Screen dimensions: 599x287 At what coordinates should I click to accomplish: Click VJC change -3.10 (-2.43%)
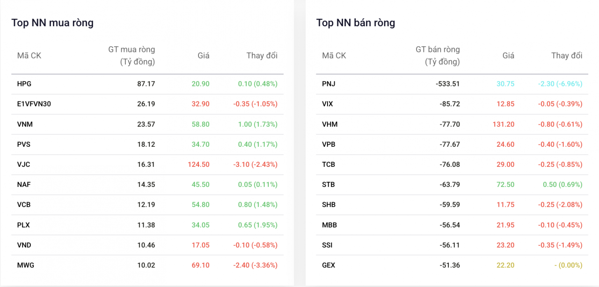[x=256, y=165]
